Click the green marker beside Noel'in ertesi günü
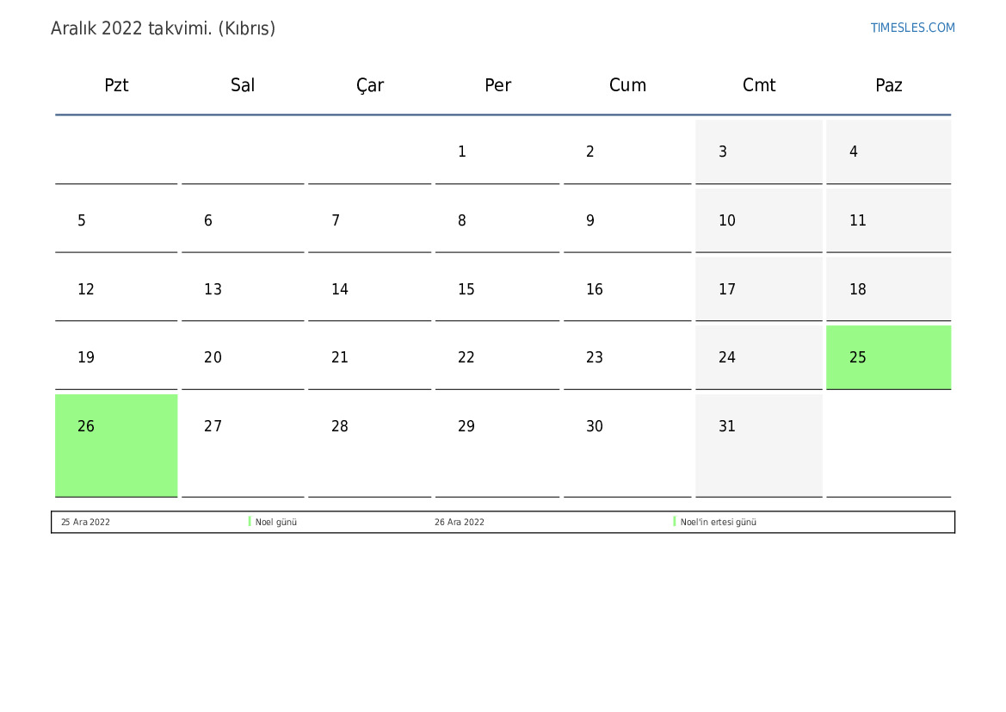Screen dimensions: 1006x712 (675, 522)
